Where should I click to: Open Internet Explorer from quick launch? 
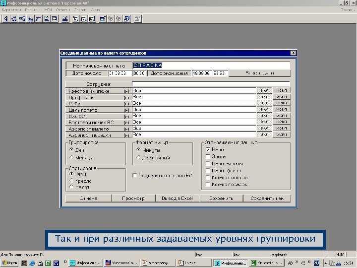point(32,263)
